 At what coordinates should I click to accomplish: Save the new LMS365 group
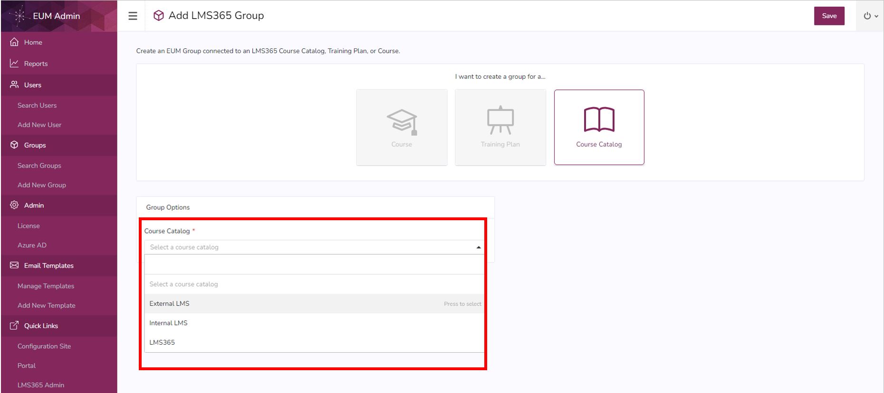point(829,16)
